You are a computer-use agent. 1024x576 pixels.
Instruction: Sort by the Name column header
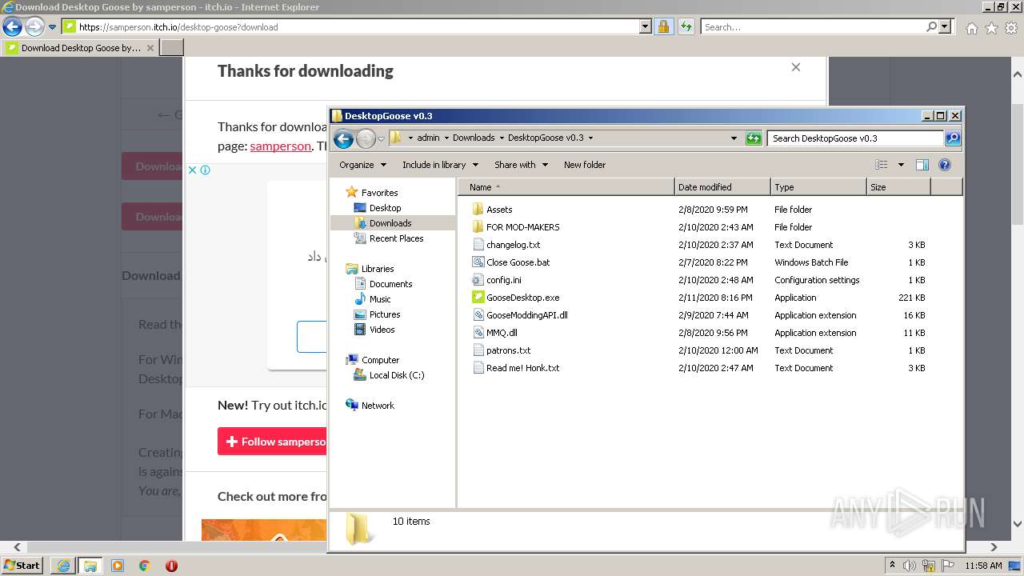[566, 187]
